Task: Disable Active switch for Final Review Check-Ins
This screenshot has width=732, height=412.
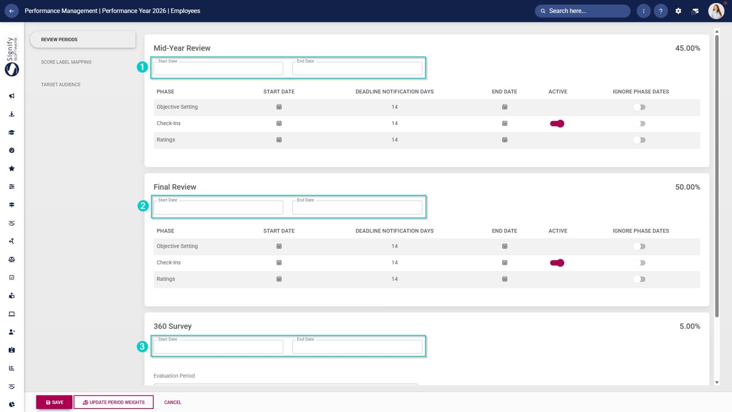Action: [x=557, y=263]
